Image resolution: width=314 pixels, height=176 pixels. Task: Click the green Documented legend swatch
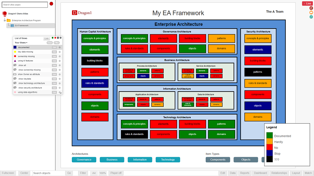(269, 135)
